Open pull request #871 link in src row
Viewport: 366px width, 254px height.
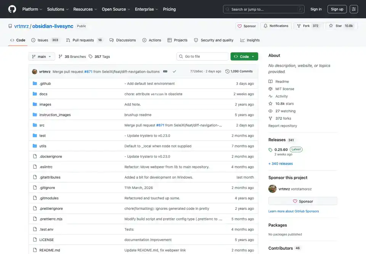[x=160, y=125]
